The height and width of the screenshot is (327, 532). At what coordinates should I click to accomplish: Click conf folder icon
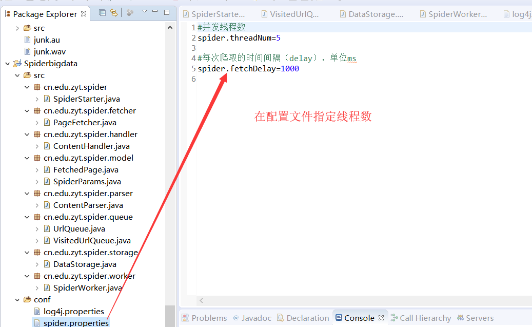(x=28, y=299)
